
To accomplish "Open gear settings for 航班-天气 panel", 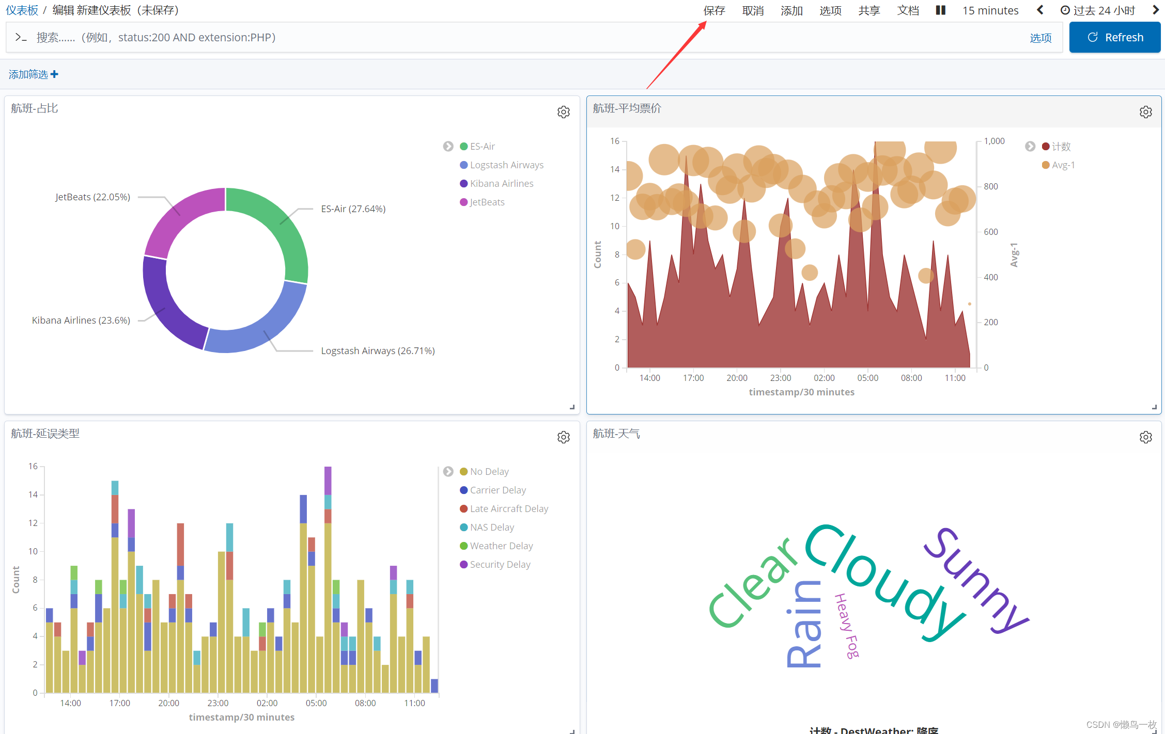I will (x=1145, y=437).
